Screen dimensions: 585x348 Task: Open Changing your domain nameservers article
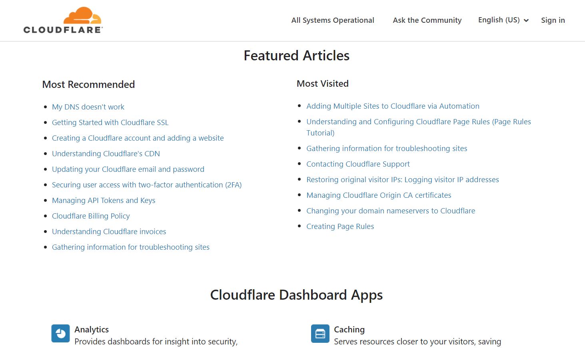pyautogui.click(x=391, y=211)
